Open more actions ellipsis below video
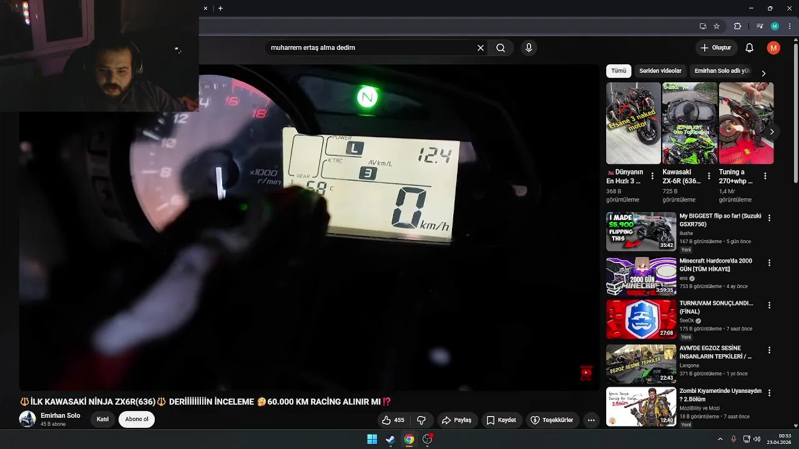 point(591,420)
